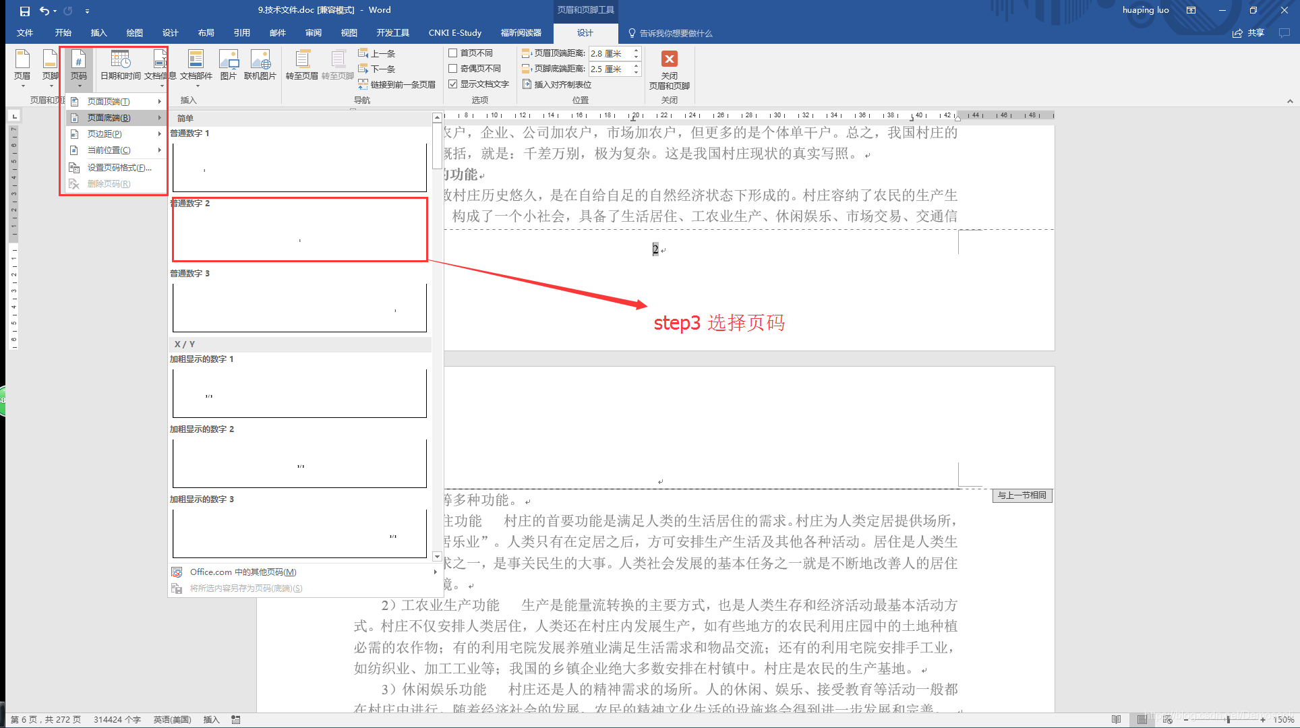Select 普通数字 1 page number style
Image resolution: width=1300 pixels, height=728 pixels.
point(299,167)
